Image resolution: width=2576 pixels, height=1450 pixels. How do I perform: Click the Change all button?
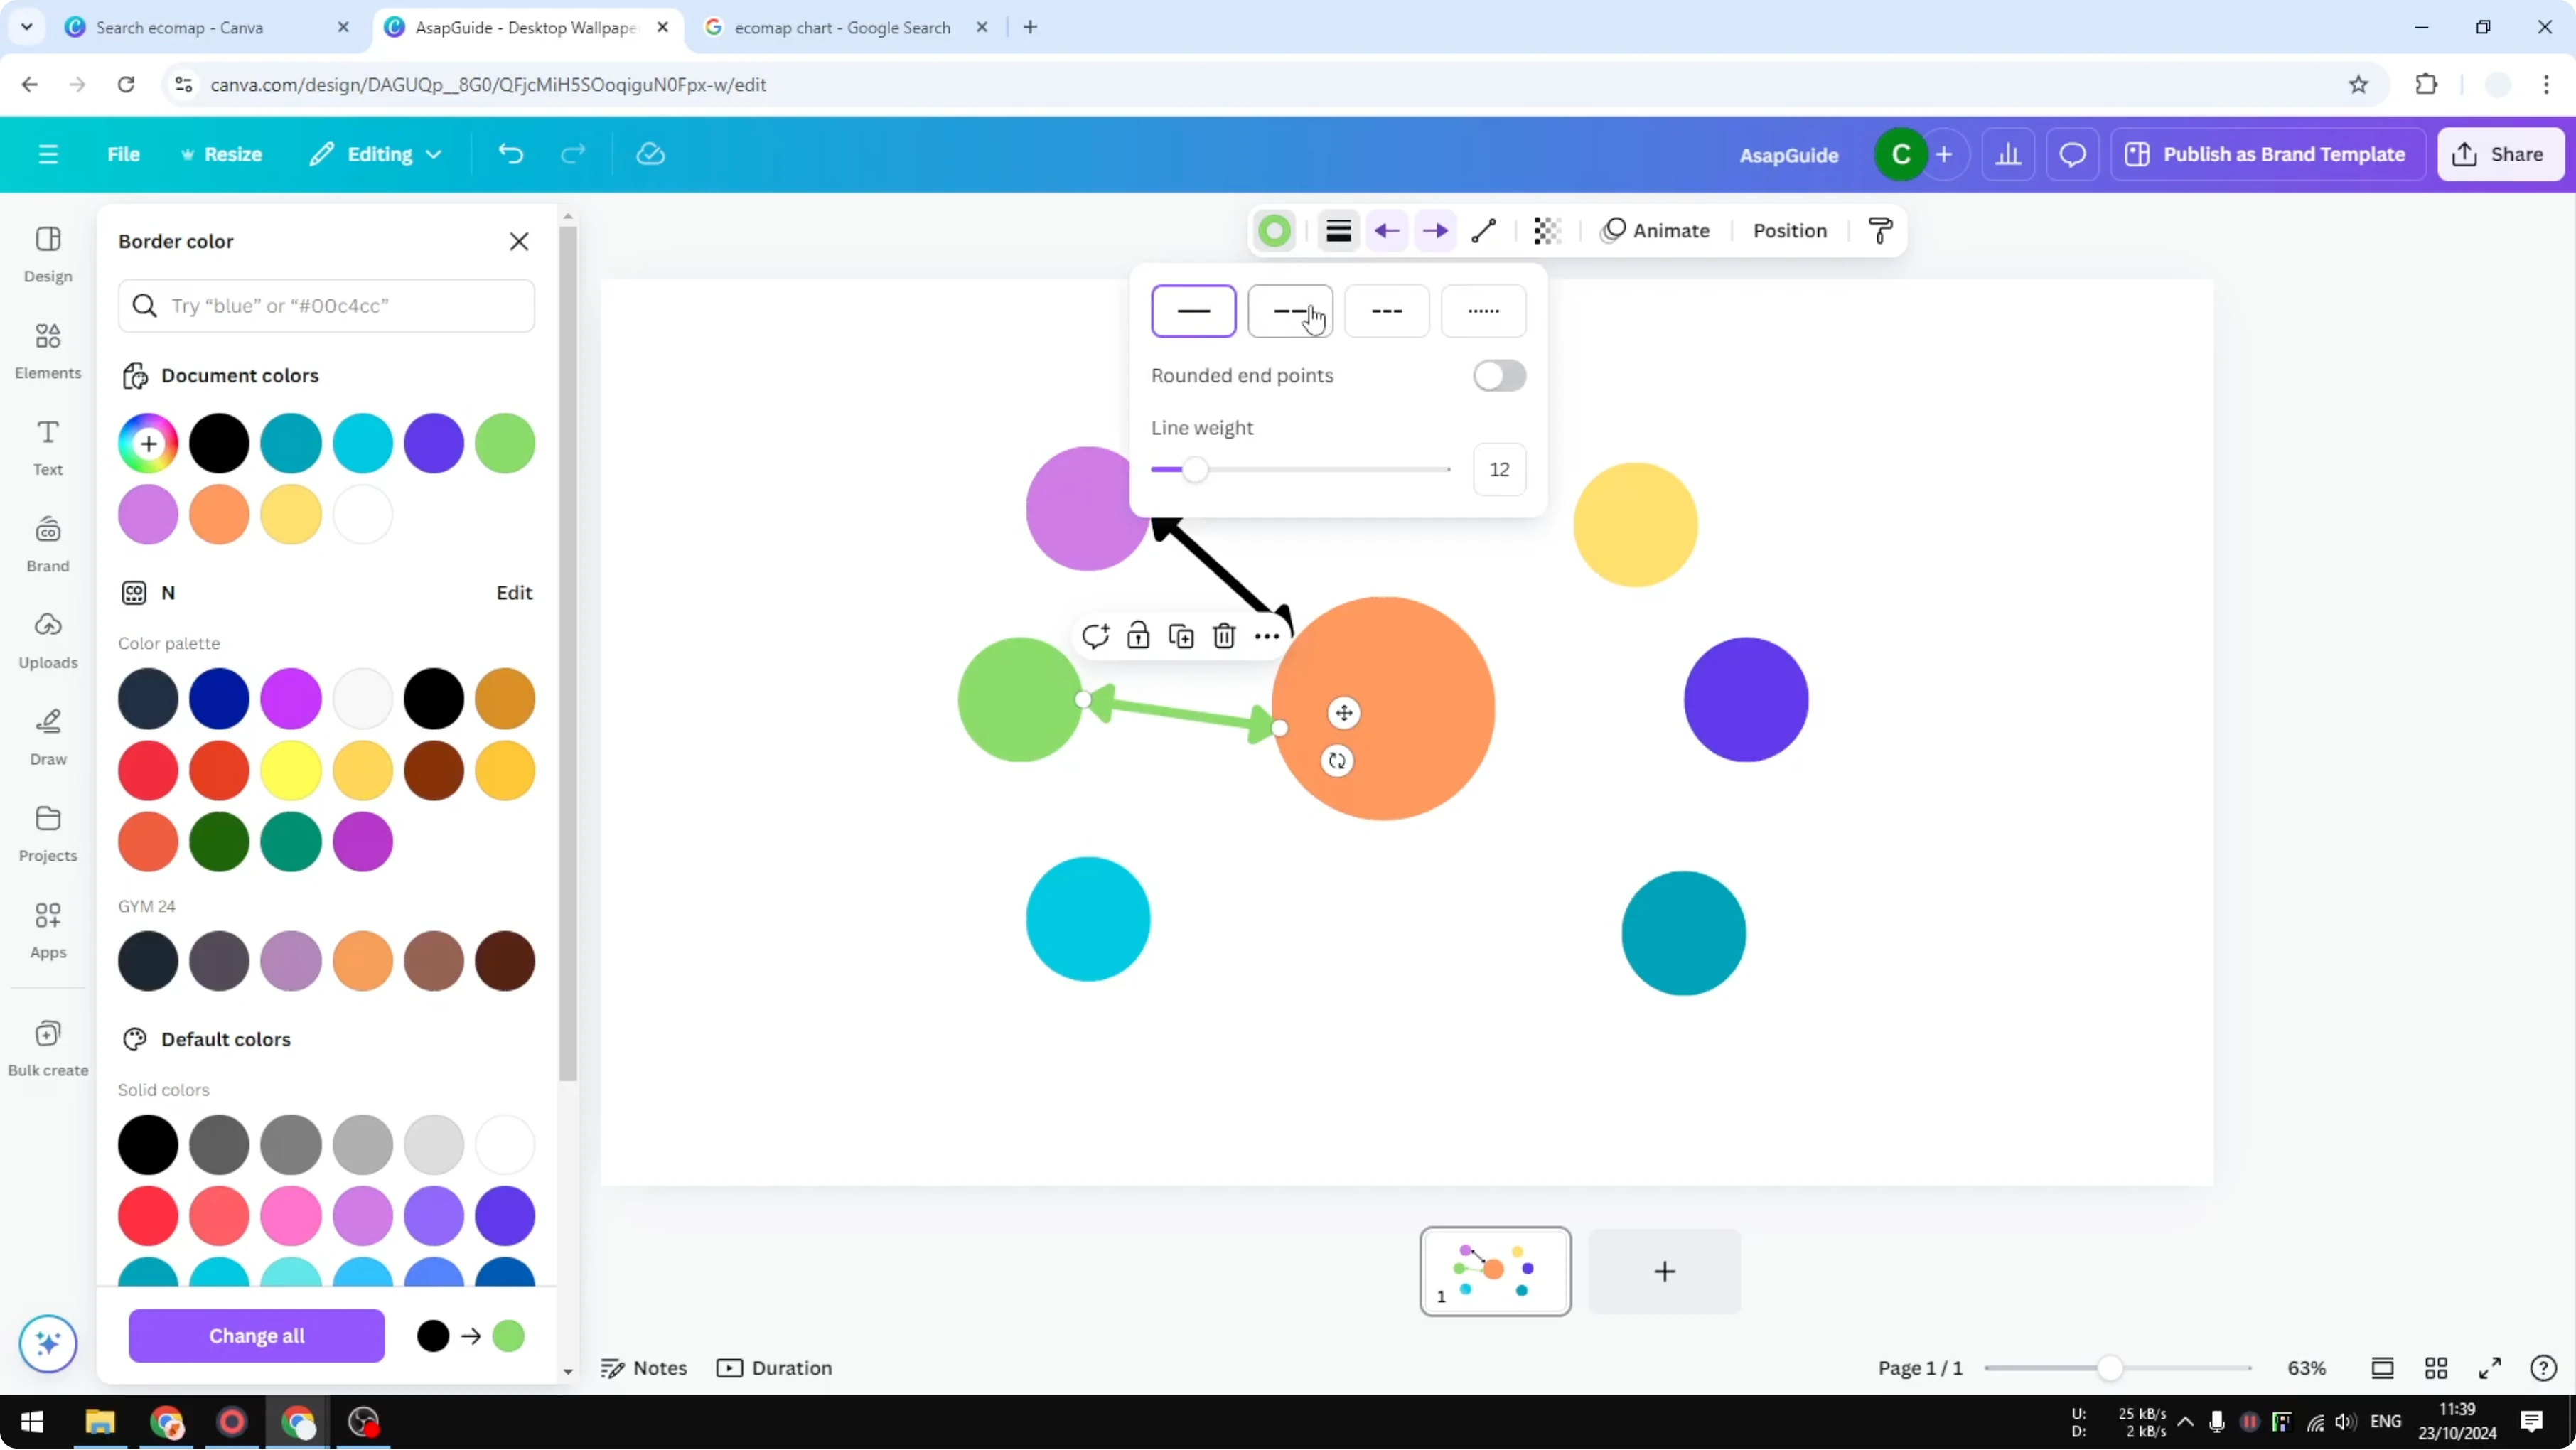(x=256, y=1336)
